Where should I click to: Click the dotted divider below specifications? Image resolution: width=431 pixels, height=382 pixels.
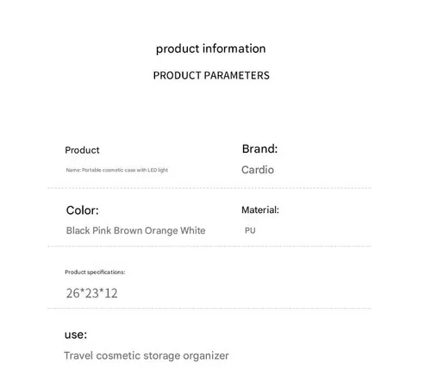(209, 308)
